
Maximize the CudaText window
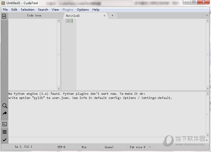click(194, 2)
